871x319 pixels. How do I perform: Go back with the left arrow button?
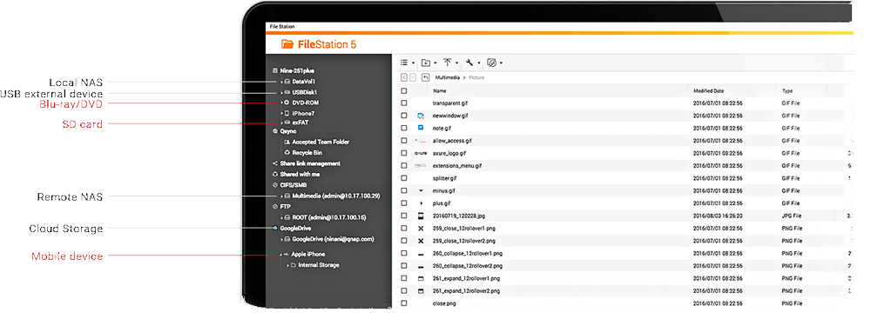coord(404,77)
